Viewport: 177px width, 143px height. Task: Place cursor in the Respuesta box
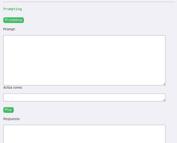pos(84,134)
